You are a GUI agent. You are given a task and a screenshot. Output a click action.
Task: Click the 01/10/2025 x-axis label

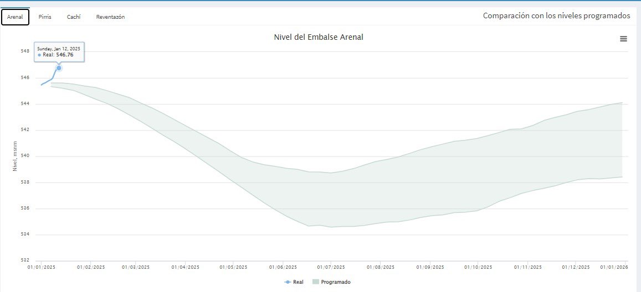478,267
